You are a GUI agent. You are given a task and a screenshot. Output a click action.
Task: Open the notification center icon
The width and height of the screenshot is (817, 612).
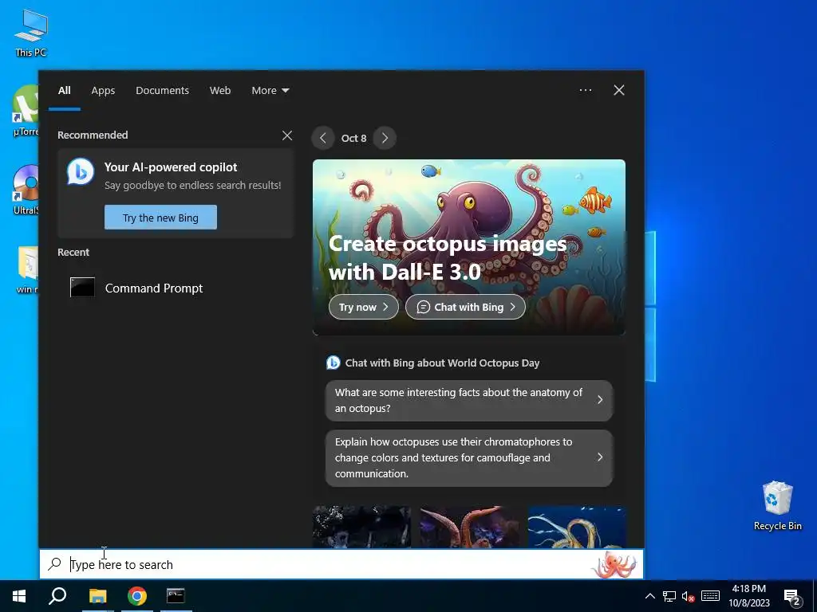click(x=792, y=597)
